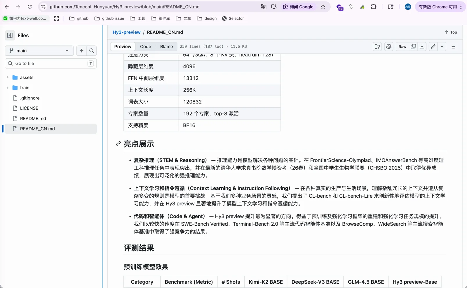Click the Kimi-K2 BASE column header
Image resolution: width=467 pixels, height=288 pixels.
coord(266,282)
